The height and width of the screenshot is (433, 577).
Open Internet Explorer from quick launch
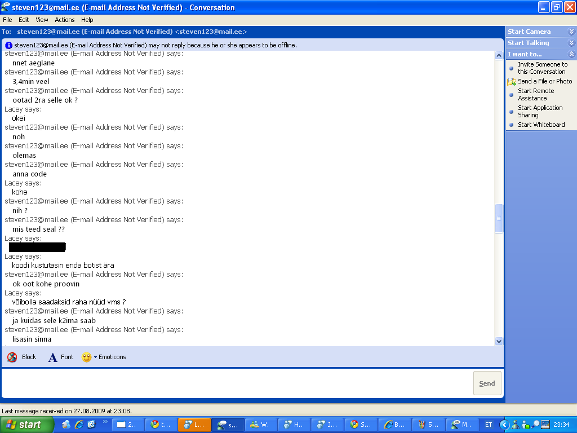coord(79,425)
